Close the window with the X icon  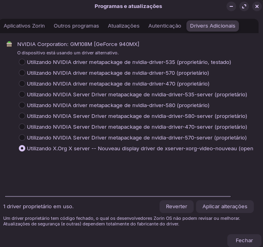pyautogui.click(x=257, y=6)
